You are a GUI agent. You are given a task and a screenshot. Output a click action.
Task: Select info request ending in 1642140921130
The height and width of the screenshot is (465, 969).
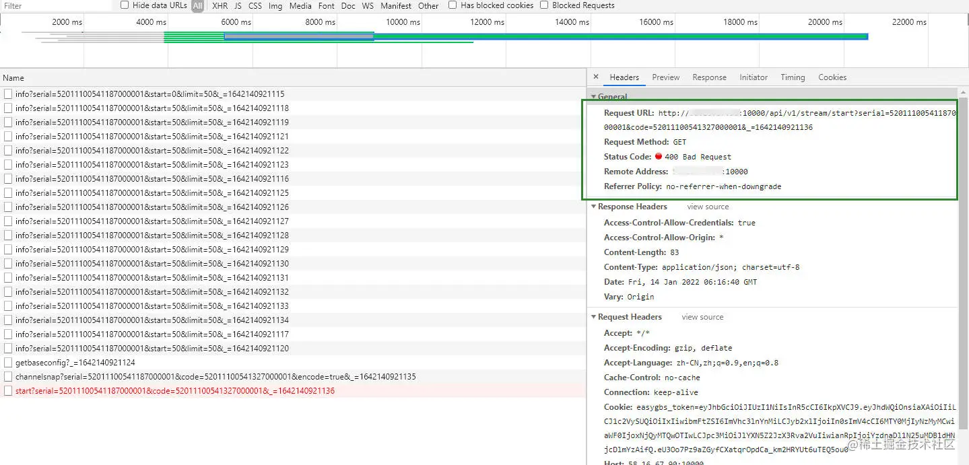[293, 264]
